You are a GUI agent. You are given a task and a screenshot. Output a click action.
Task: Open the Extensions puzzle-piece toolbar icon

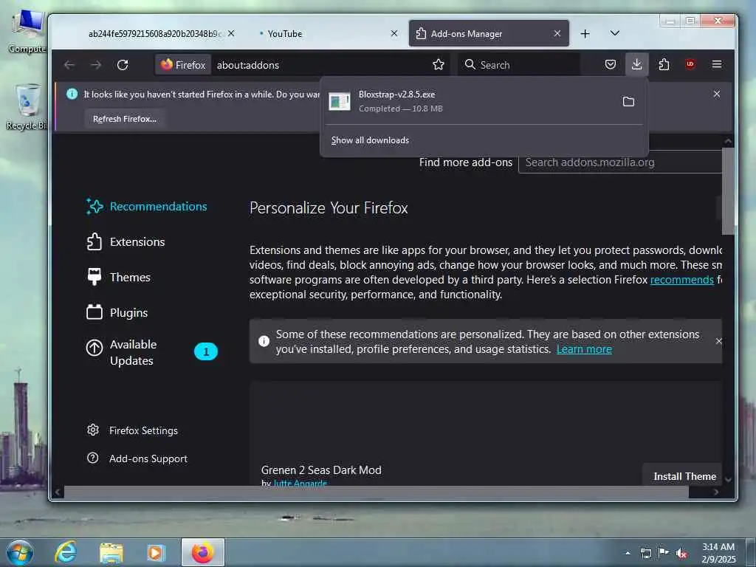(664, 65)
